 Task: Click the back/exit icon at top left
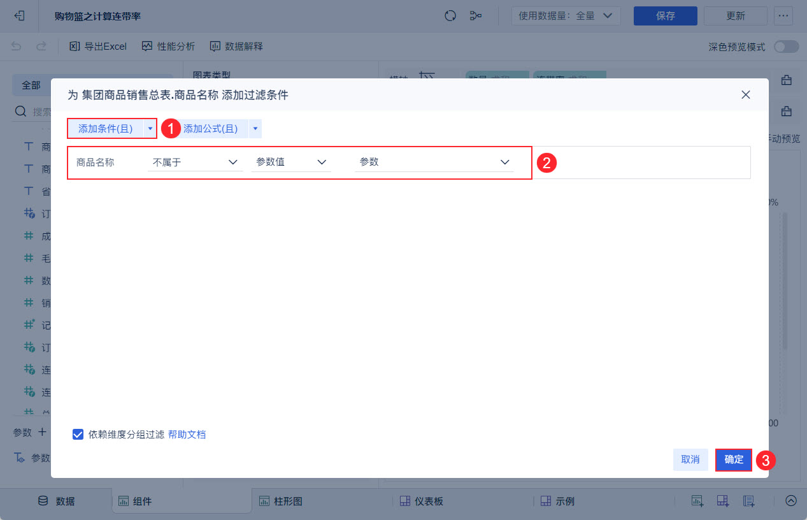19,16
